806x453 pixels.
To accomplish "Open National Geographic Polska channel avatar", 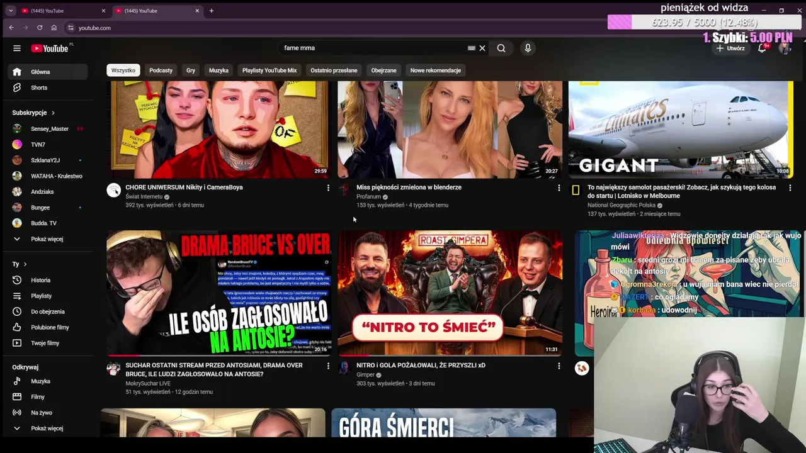I will tap(576, 190).
